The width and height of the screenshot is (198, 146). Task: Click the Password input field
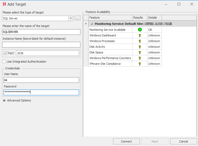point(41,93)
